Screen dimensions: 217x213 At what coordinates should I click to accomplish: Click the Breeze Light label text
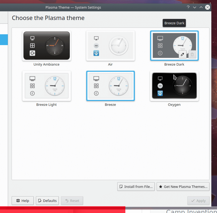coord(46,105)
